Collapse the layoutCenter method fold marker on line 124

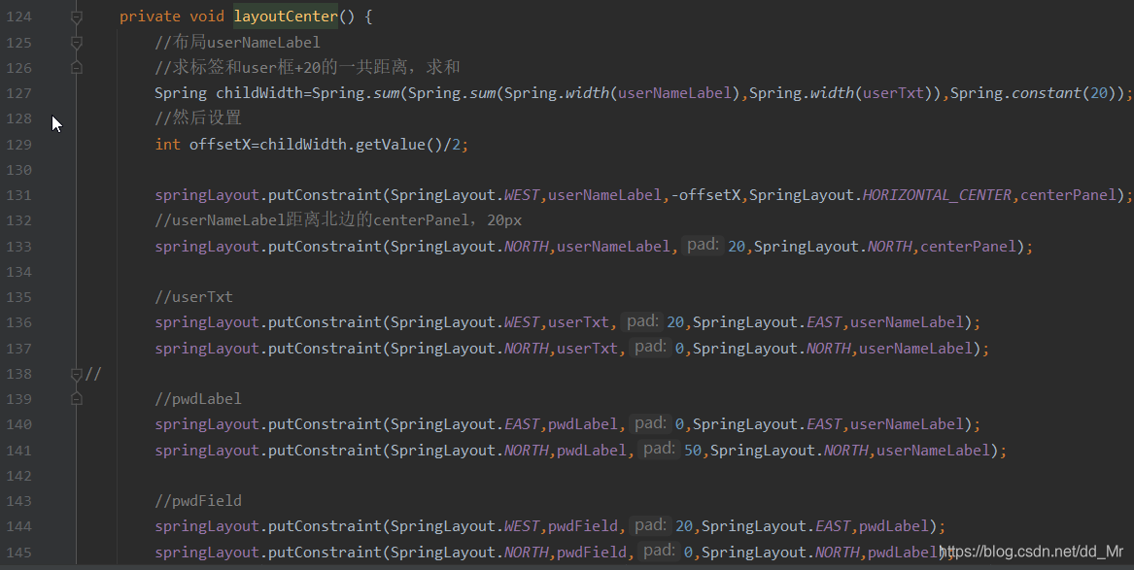[x=76, y=17]
